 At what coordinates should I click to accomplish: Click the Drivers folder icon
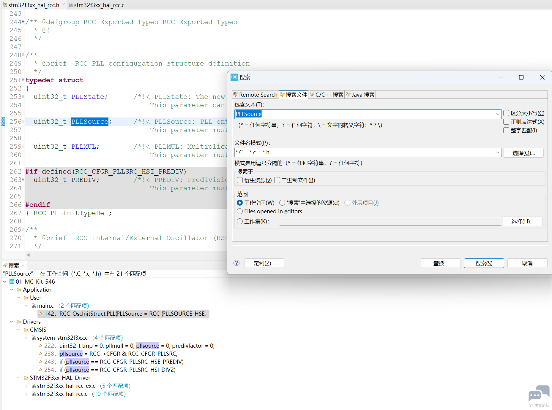[19, 322]
